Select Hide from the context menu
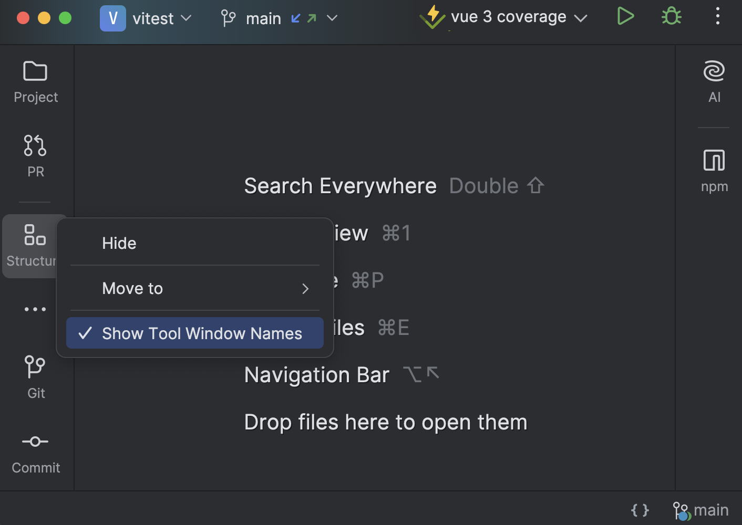The height and width of the screenshot is (525, 742). (194, 243)
